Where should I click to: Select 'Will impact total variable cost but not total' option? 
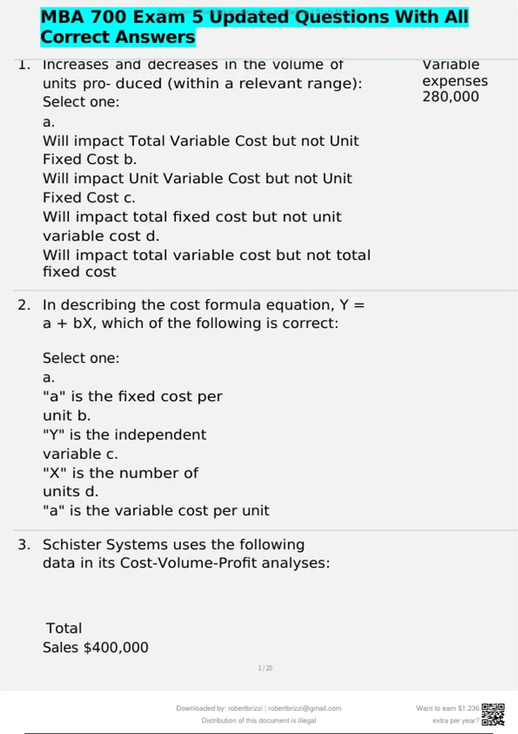click(x=206, y=255)
